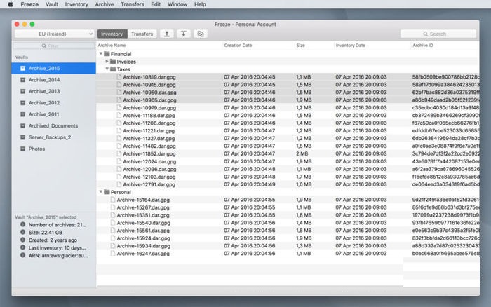Click the upload archive toolbar icon

pyautogui.click(x=167, y=34)
